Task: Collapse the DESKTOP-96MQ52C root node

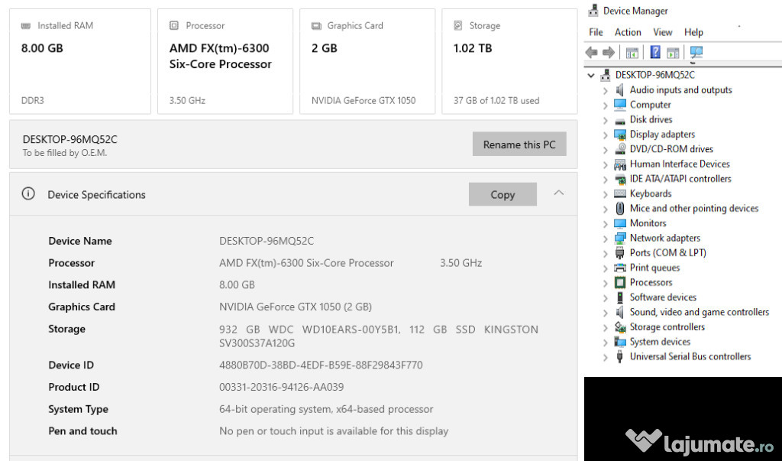Action: [591, 76]
